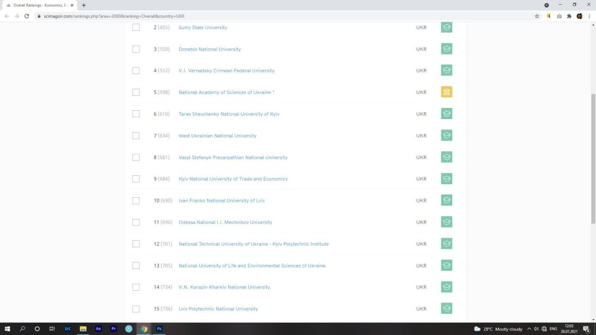
Task: Close the Overall Rankings browser tab
Action: (x=72, y=5)
